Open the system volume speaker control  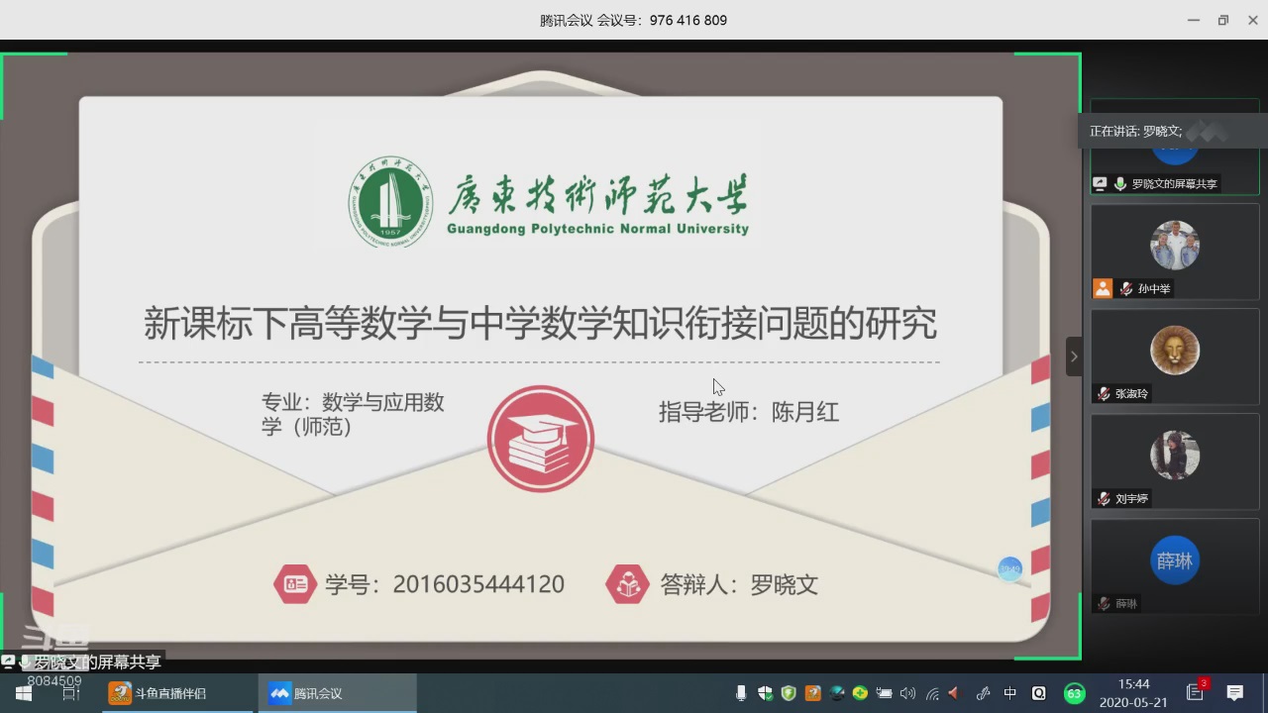click(907, 693)
